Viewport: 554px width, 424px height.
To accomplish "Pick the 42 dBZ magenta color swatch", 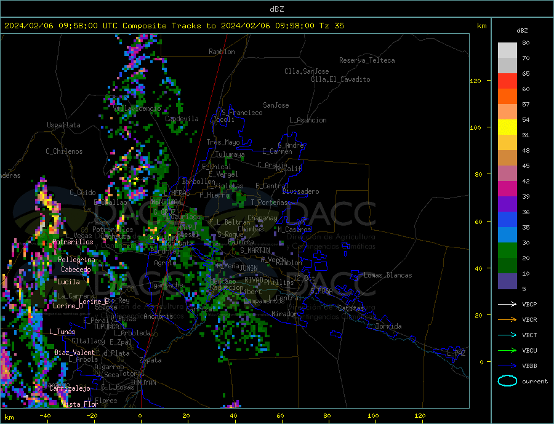I will [507, 189].
